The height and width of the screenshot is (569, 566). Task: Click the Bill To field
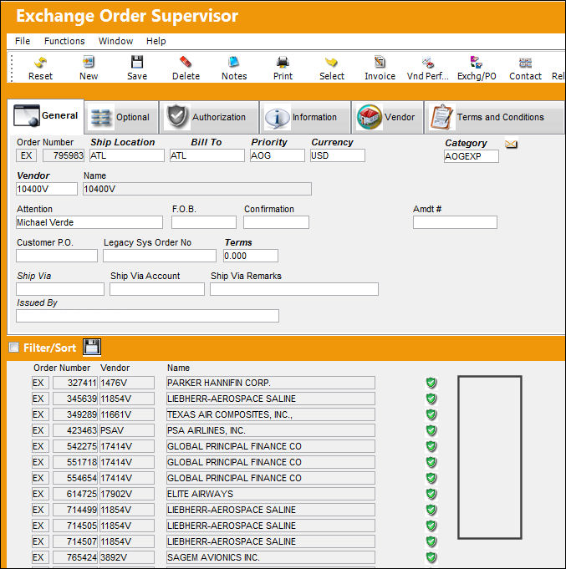click(x=207, y=155)
